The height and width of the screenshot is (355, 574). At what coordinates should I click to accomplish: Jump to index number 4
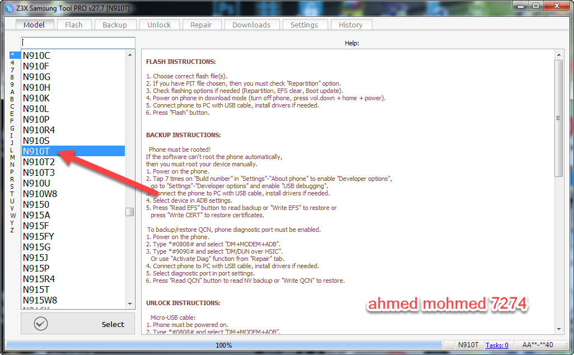pos(12,63)
